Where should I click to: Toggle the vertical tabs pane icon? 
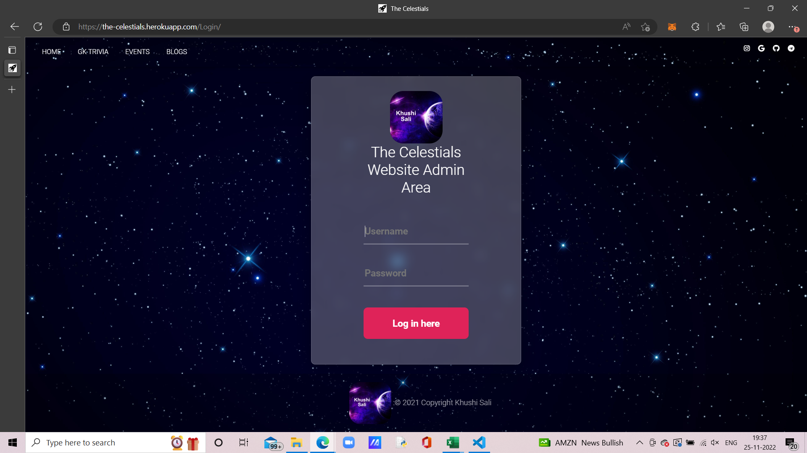pyautogui.click(x=12, y=50)
